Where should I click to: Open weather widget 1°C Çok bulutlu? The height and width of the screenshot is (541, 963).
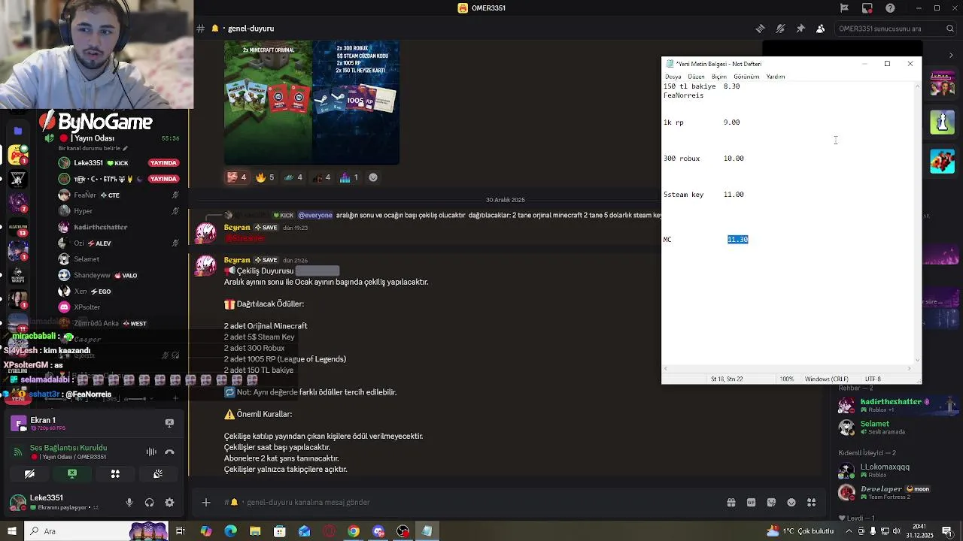click(800, 531)
